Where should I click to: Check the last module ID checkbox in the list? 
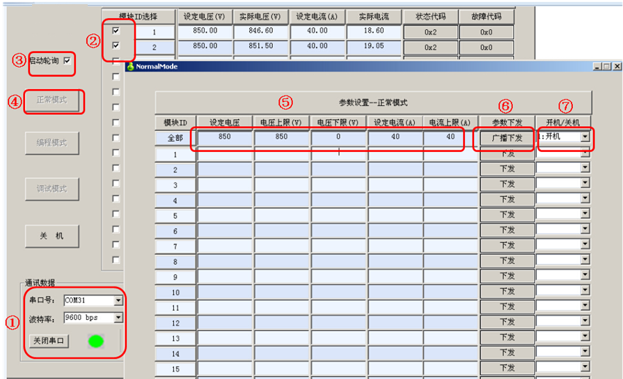[x=116, y=260]
